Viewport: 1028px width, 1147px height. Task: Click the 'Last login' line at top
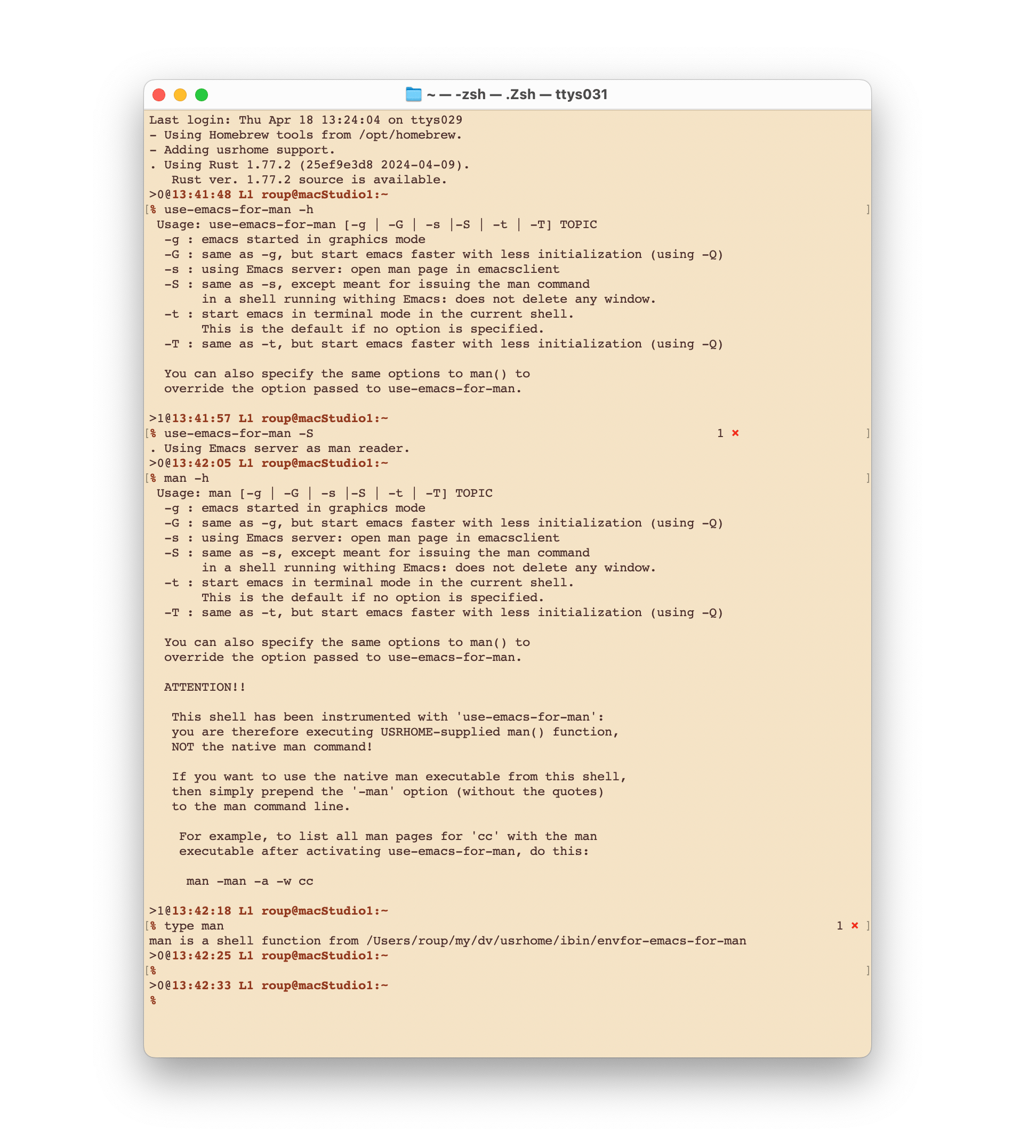pos(306,120)
